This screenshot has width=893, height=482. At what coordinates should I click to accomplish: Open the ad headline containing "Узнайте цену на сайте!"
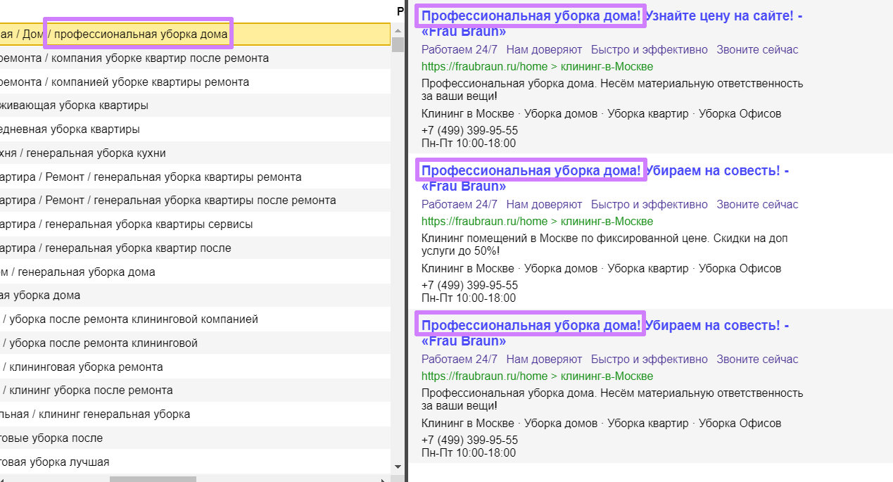(x=612, y=23)
